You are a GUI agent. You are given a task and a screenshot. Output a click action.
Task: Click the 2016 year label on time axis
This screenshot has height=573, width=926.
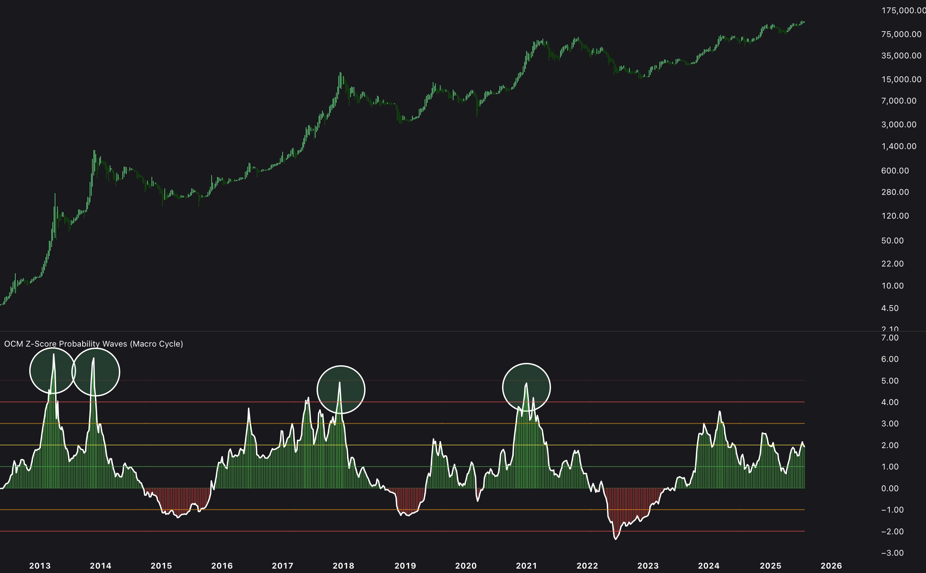coord(222,566)
